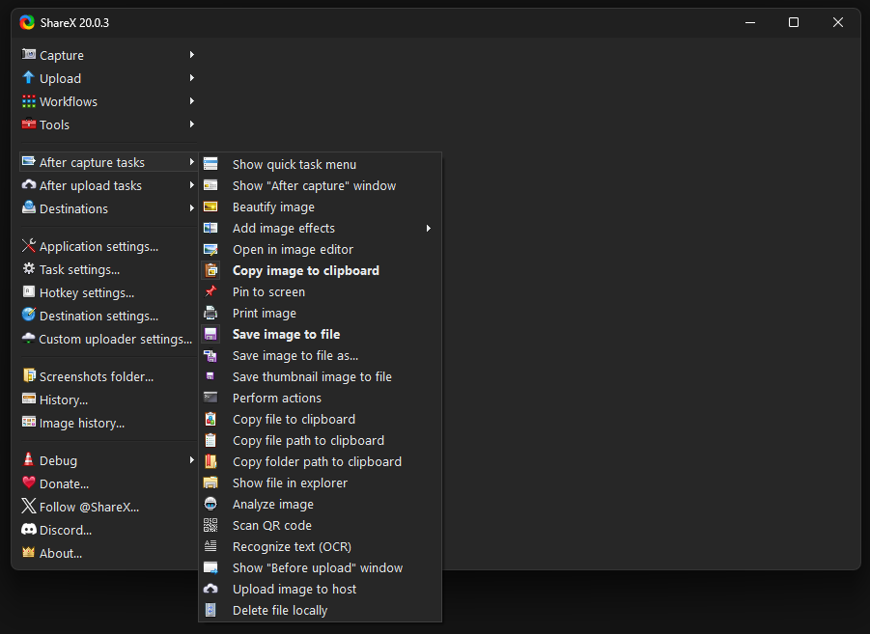Enable Show quick task menu
Viewport: 870px width, 634px height.
(x=321, y=165)
